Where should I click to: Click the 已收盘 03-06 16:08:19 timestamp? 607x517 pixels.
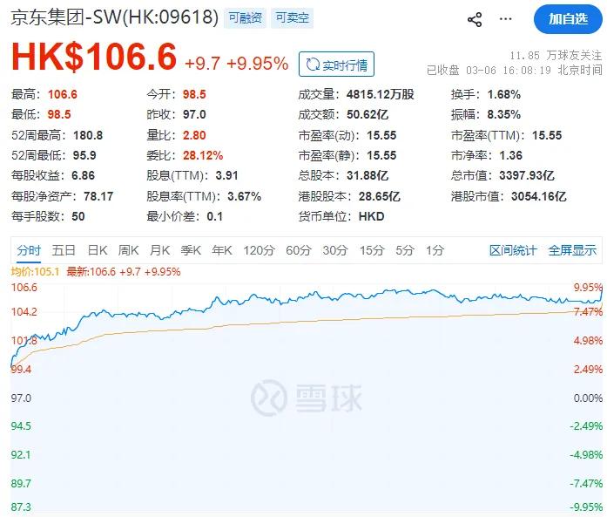pos(515,70)
